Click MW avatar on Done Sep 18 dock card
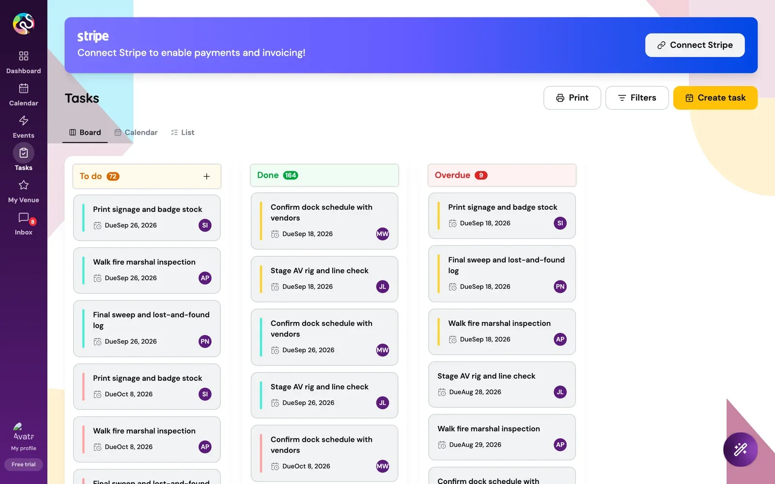Screen dimensions: 775x484 (383, 234)
